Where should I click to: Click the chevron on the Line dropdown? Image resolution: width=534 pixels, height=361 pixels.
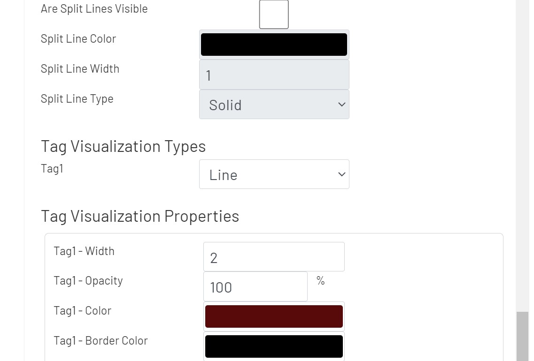coord(341,174)
